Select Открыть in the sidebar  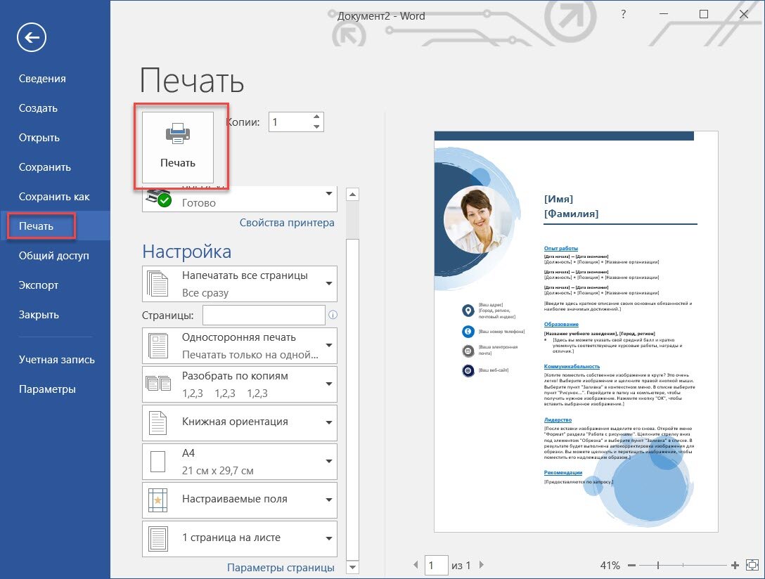click(39, 138)
